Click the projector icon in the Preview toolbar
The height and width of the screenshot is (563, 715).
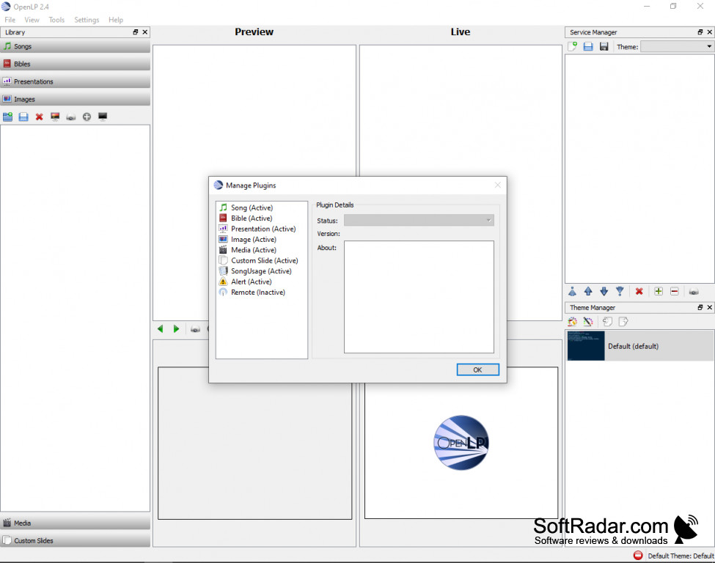pyautogui.click(x=195, y=329)
